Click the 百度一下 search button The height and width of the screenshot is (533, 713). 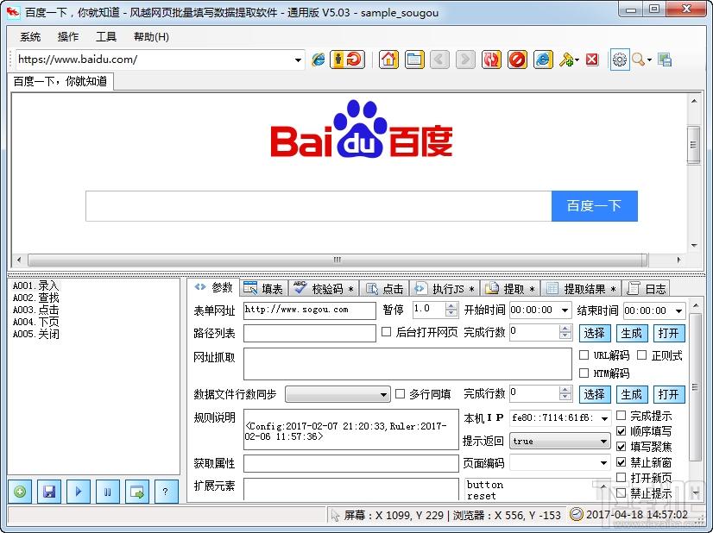[594, 206]
